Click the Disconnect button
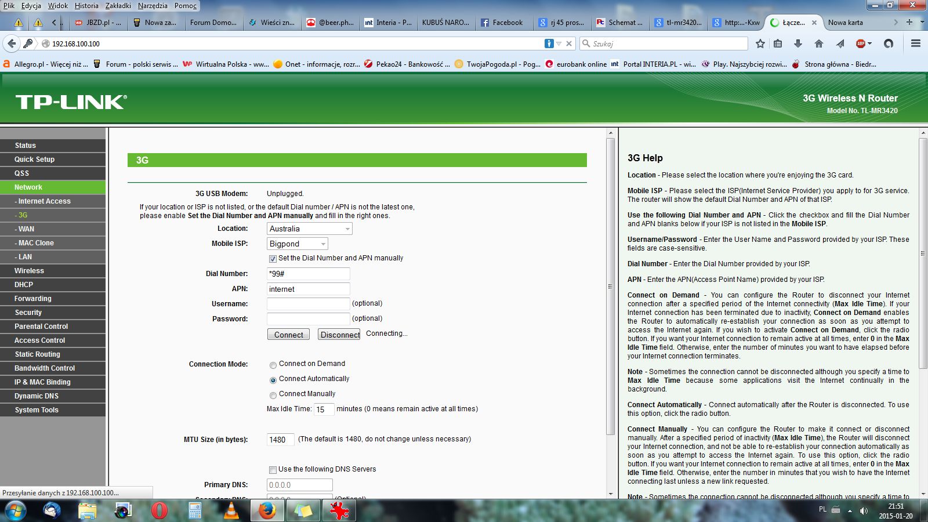 coord(340,335)
